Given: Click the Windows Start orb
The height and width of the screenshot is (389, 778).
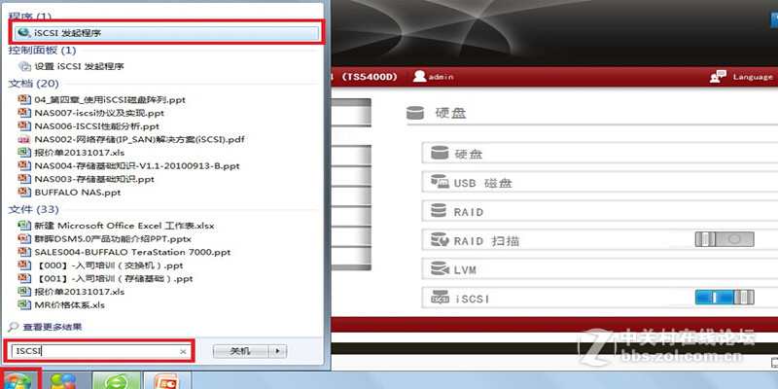Looking at the screenshot, I should click(x=18, y=381).
